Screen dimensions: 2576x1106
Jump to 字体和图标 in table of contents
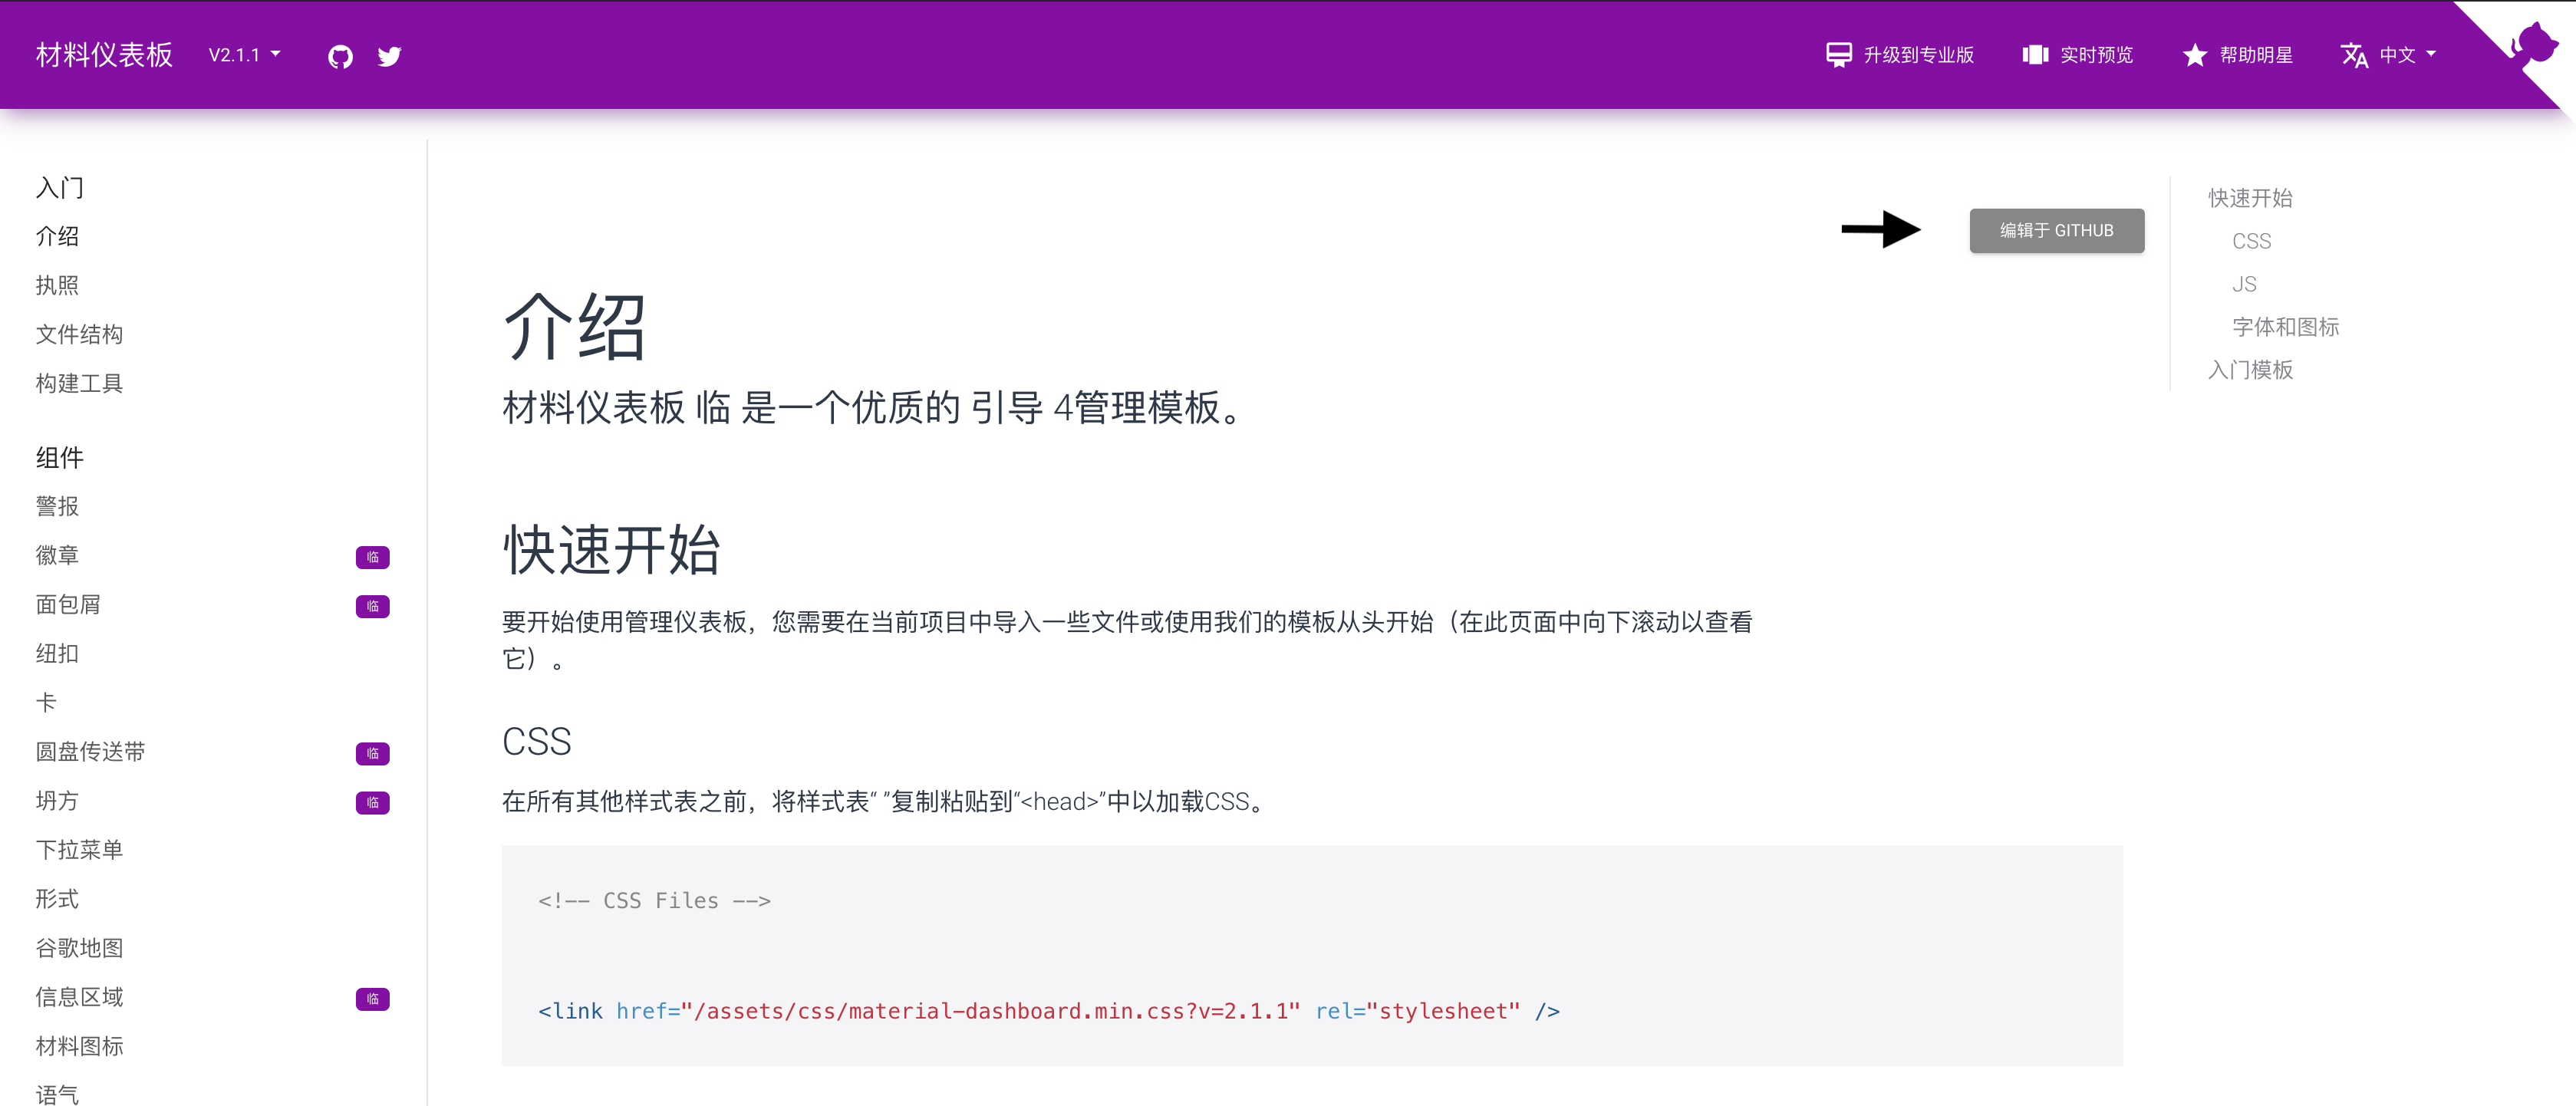(2285, 327)
